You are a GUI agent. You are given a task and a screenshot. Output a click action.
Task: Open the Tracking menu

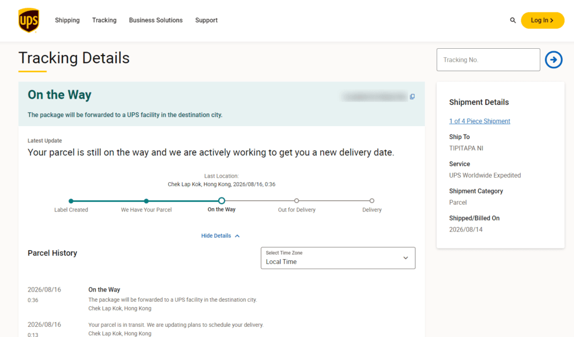[104, 20]
